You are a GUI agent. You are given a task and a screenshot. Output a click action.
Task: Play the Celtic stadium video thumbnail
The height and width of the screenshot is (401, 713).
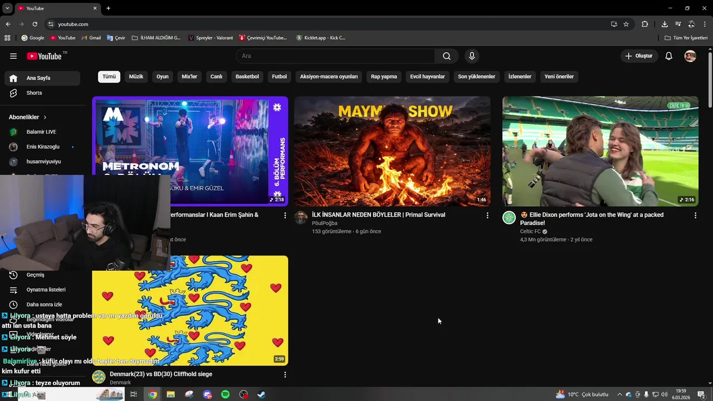pyautogui.click(x=600, y=151)
